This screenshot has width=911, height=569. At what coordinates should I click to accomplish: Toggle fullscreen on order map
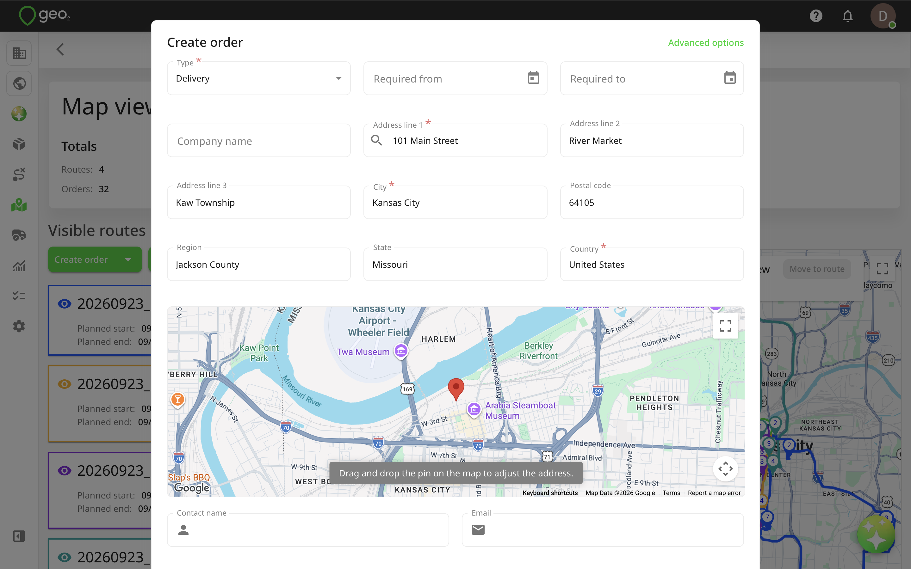(725, 326)
